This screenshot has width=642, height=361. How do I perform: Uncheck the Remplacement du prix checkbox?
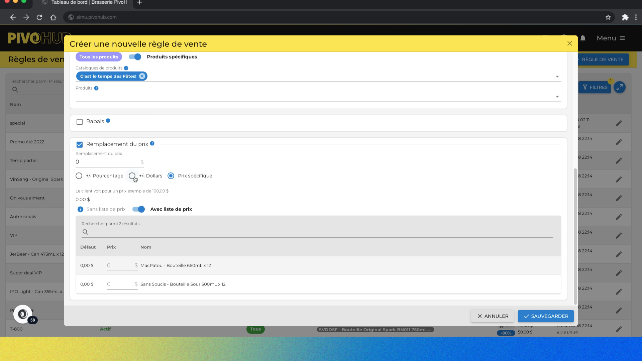point(80,145)
